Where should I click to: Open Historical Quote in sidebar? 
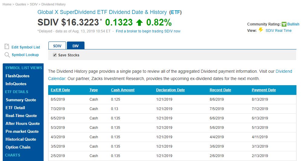point(21,139)
